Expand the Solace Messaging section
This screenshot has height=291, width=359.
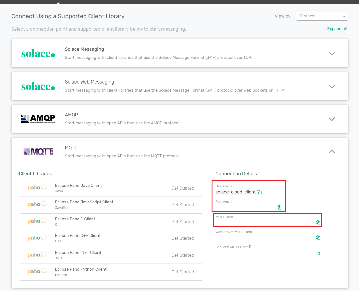(332, 54)
